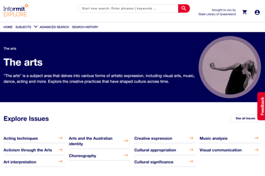This screenshot has width=265, height=176.
Task: Click the Informit Explore logo
Action: [16, 10]
